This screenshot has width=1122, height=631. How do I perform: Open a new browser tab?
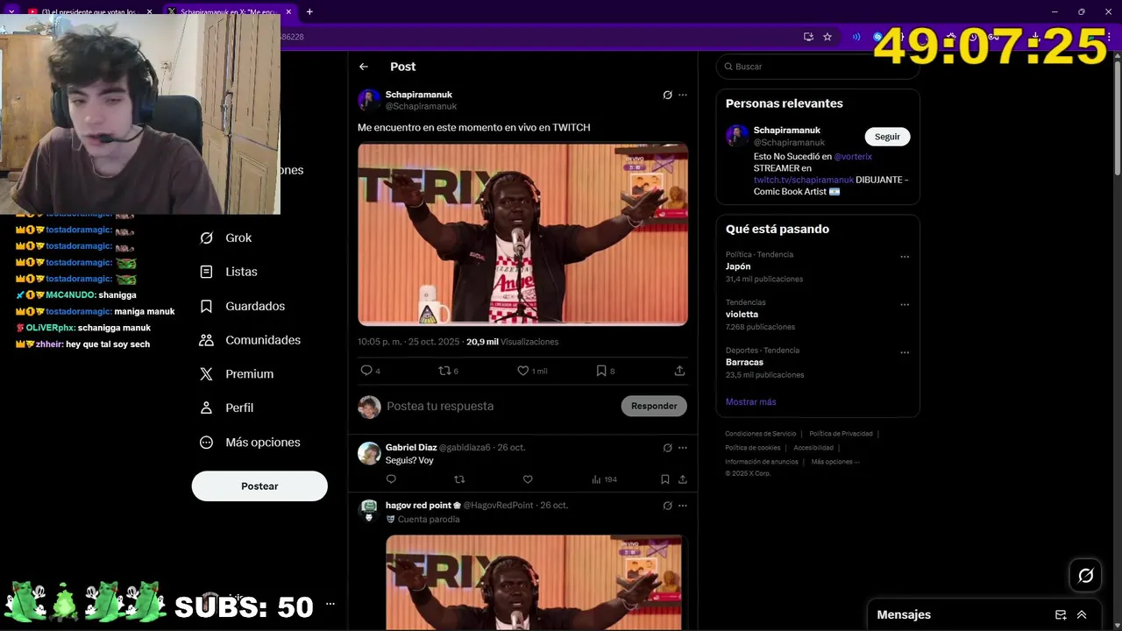[x=309, y=11]
